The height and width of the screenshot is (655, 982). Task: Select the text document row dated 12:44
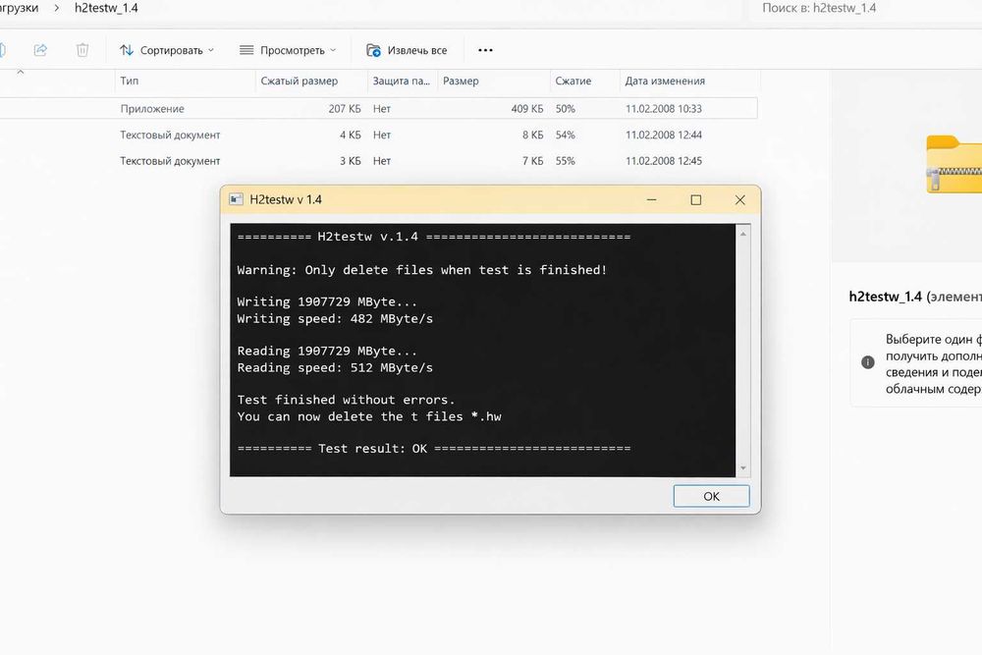378,135
